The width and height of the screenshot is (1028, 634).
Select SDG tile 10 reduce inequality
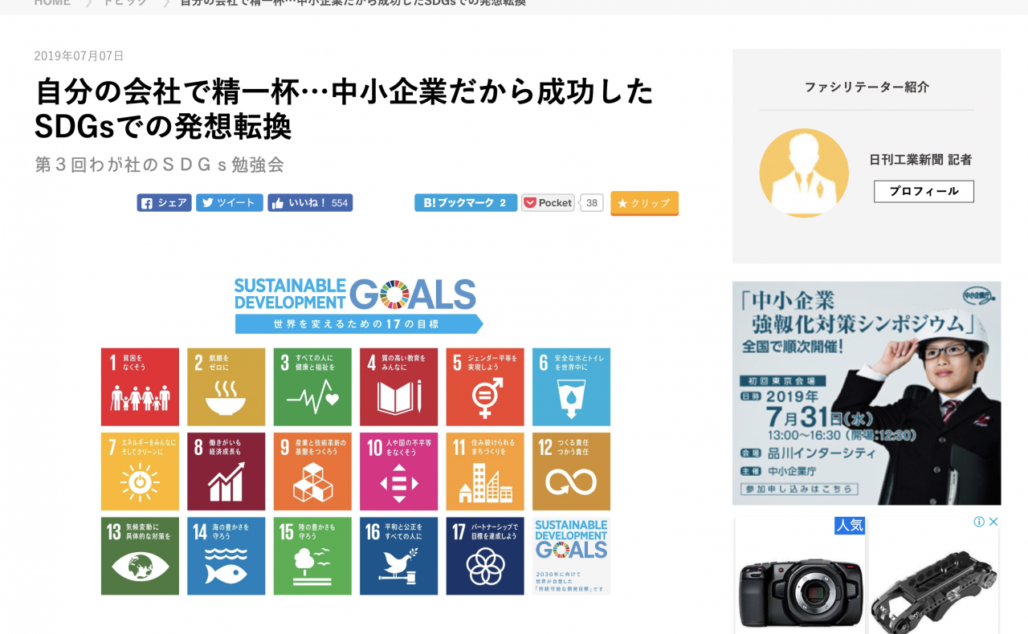[399, 472]
